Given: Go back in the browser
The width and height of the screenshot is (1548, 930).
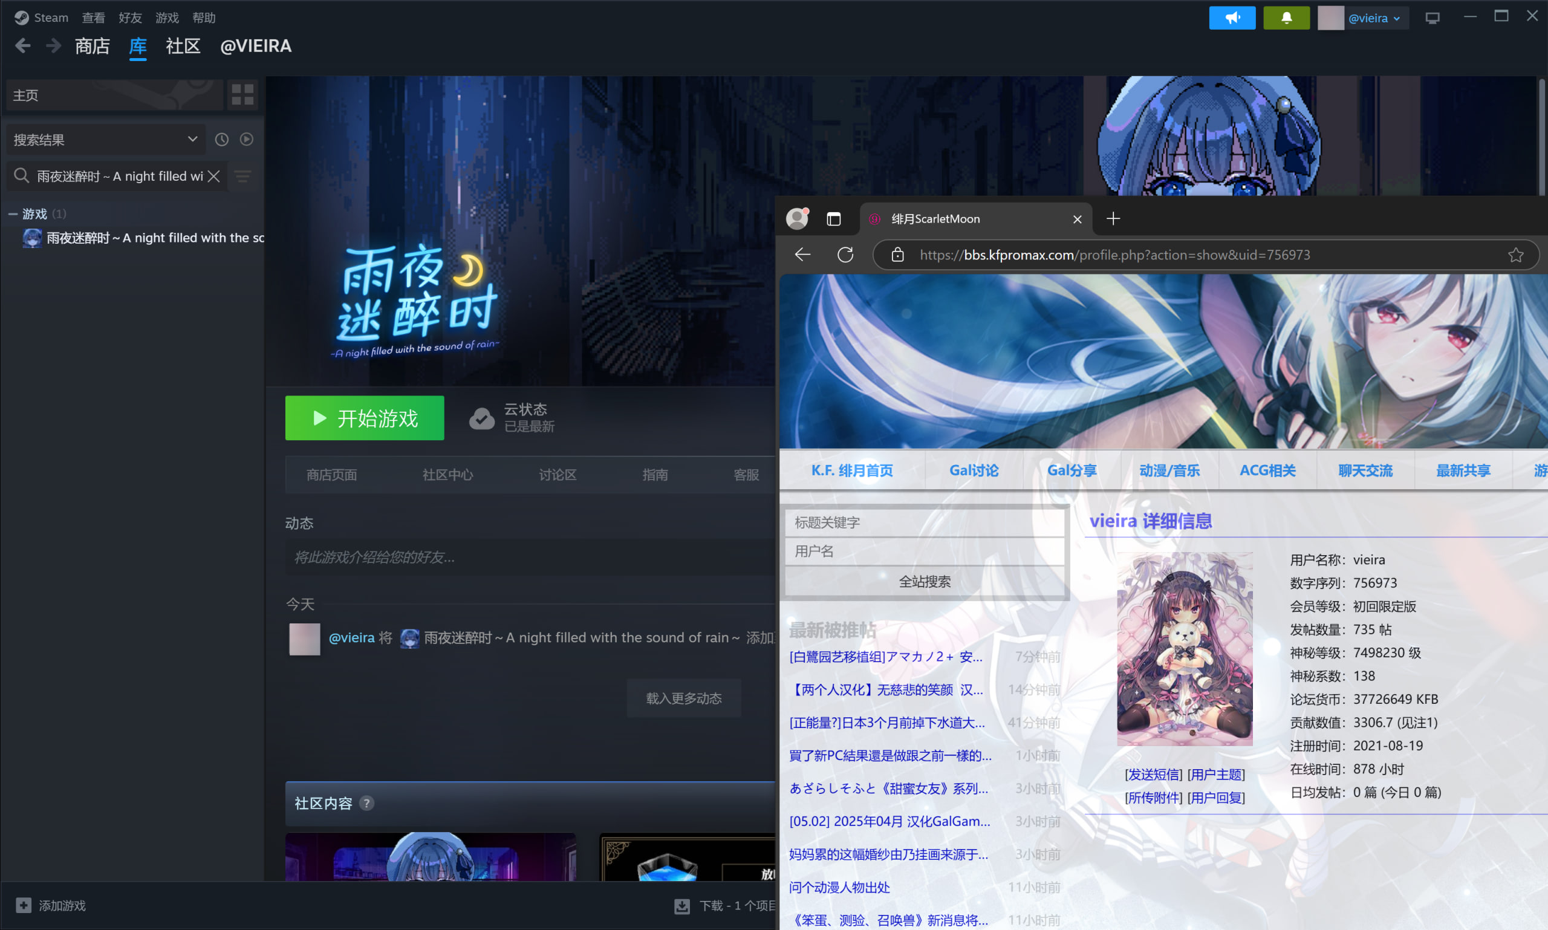Looking at the screenshot, I should 803,255.
